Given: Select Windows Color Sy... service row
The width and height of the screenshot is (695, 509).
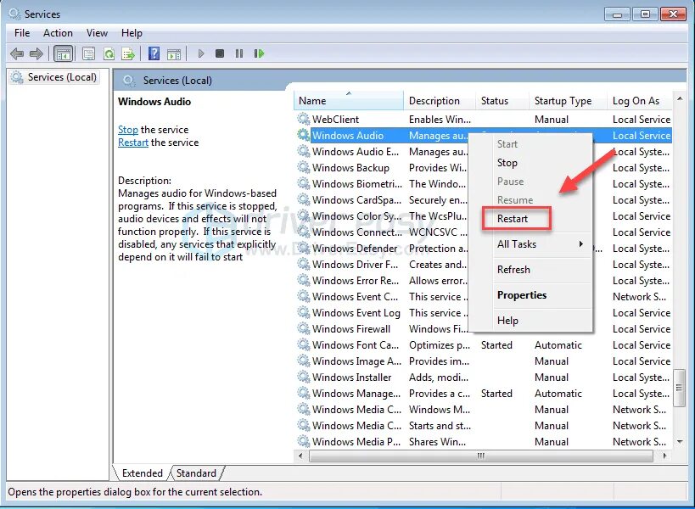Looking at the screenshot, I should (x=484, y=216).
